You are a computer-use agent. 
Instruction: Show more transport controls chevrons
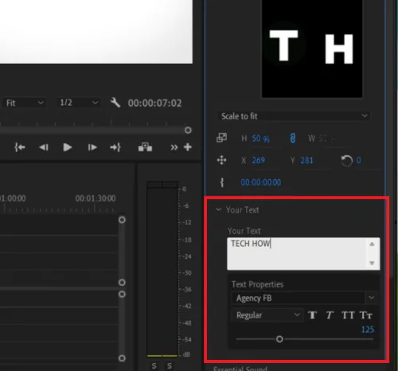point(174,147)
